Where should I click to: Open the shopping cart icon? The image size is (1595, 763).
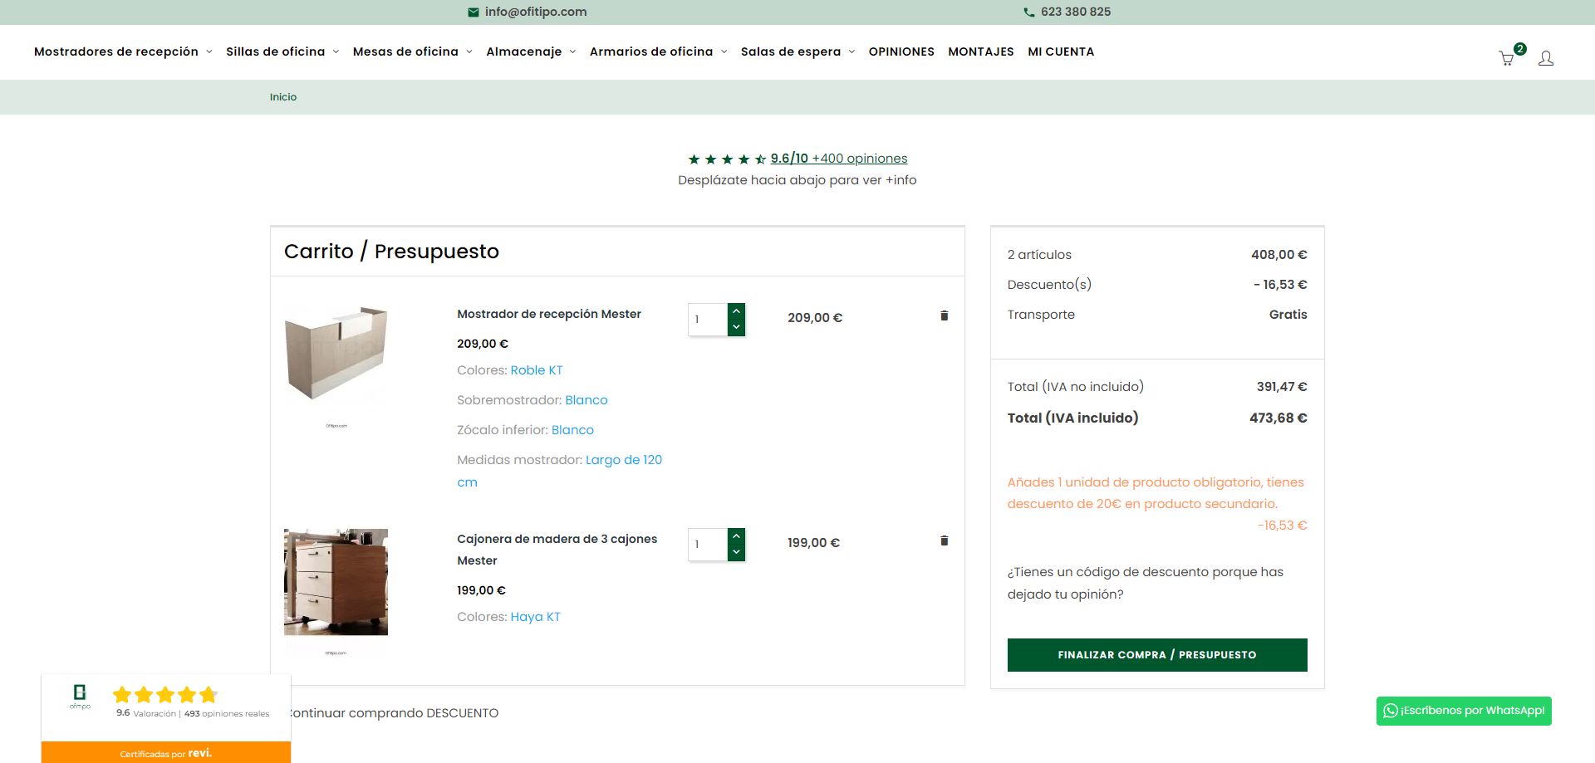pyautogui.click(x=1506, y=58)
